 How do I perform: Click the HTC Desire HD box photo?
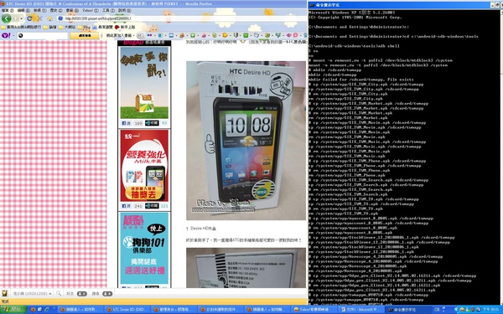point(246,141)
